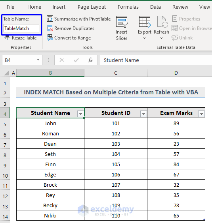This screenshot has width=212, height=223.
Task: Click the Summarize with PivotTable icon
Action: tap(50, 19)
